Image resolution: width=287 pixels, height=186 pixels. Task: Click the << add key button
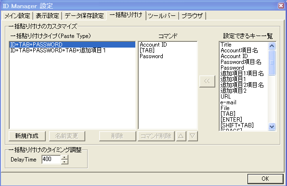[x=207, y=81]
